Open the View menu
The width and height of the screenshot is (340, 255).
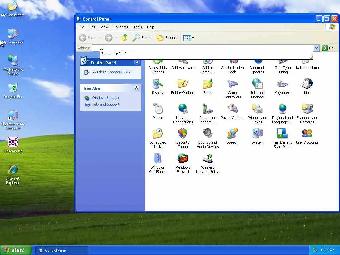click(104, 27)
